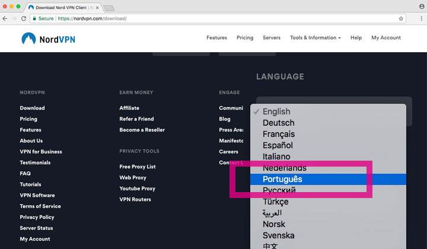Open Servers in the top navigation
The image size is (427, 249).
pos(272,37)
